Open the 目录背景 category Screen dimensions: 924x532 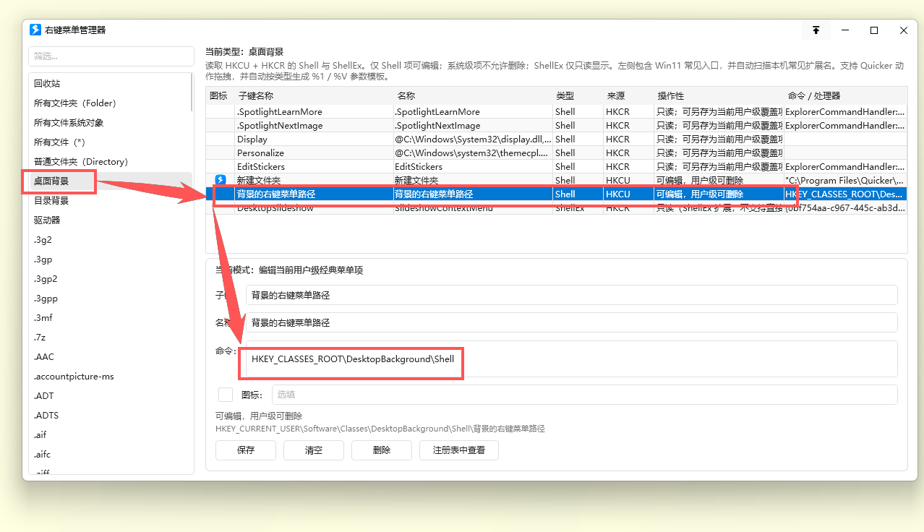tap(51, 200)
